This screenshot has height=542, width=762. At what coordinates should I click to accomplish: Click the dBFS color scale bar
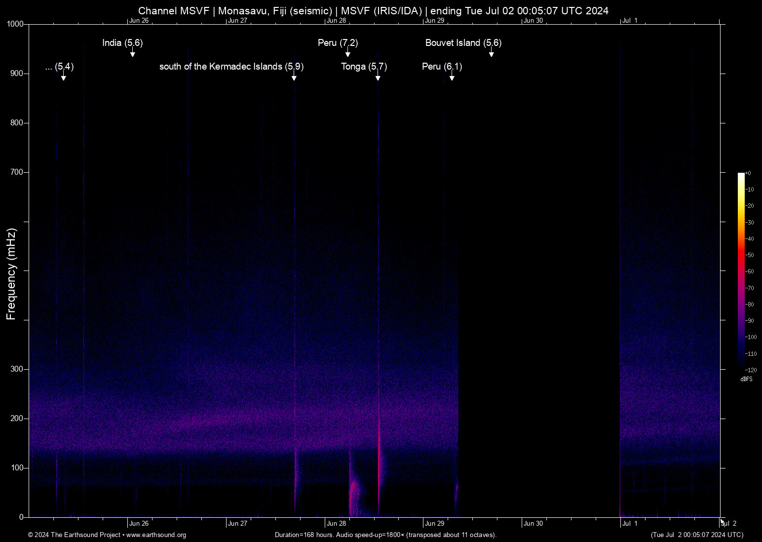point(741,271)
